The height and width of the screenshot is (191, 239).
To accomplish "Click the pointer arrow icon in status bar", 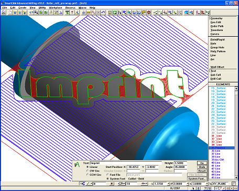I will pos(193,188).
